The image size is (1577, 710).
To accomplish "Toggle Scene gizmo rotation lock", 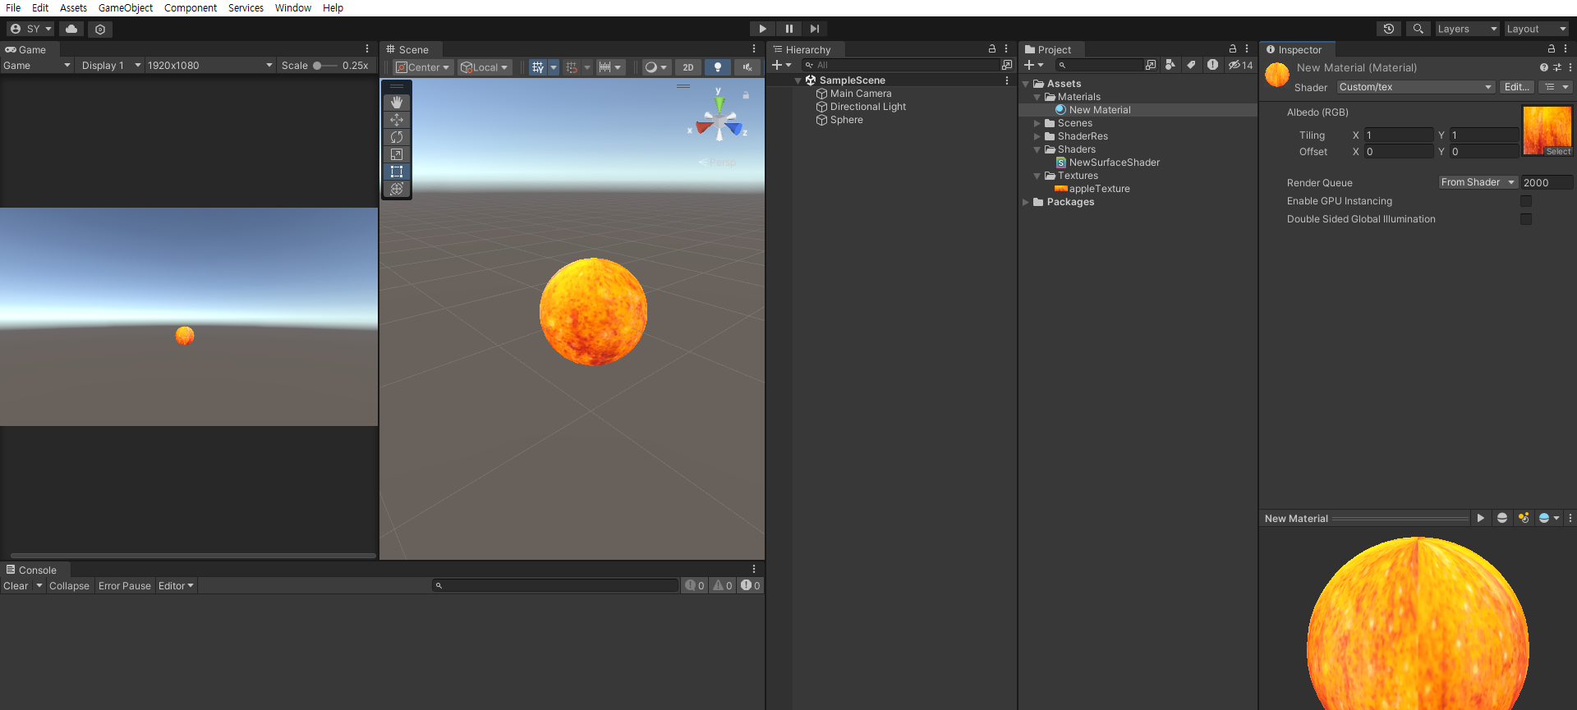I will pos(746,95).
